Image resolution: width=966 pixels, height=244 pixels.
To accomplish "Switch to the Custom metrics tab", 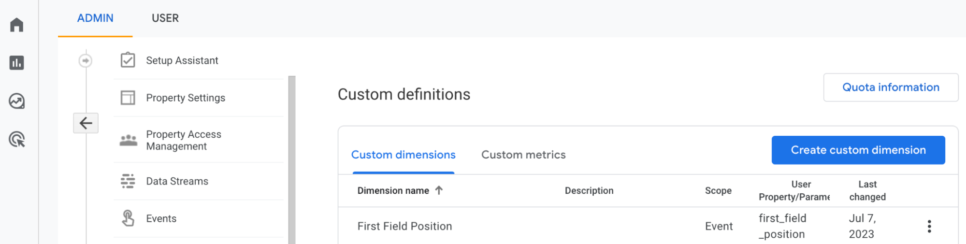I will tap(523, 155).
